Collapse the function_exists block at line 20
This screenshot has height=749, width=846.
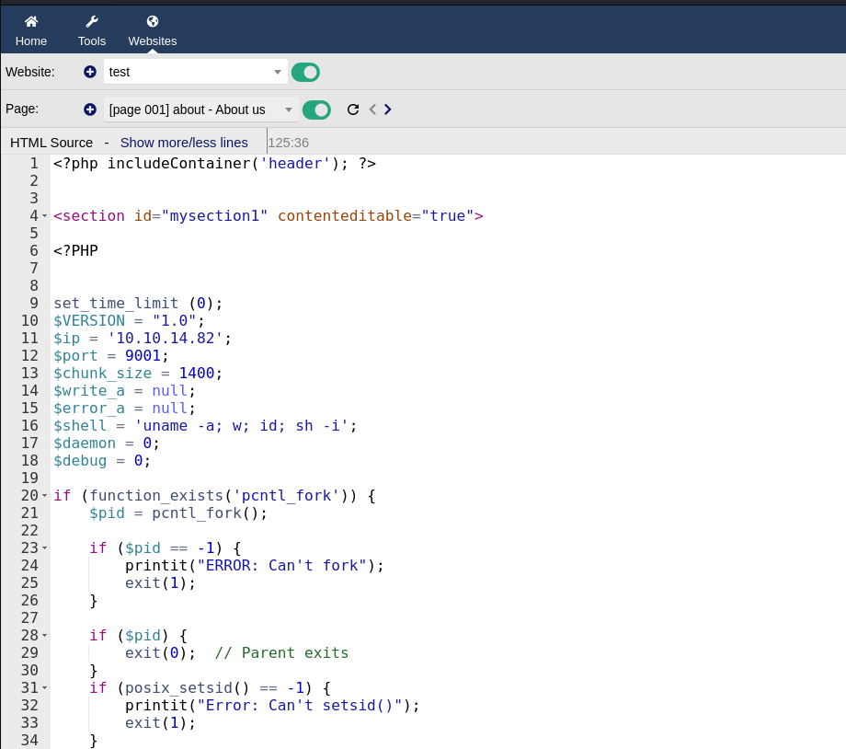tap(45, 496)
